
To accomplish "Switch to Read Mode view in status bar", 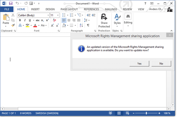I will tap(110, 113).
